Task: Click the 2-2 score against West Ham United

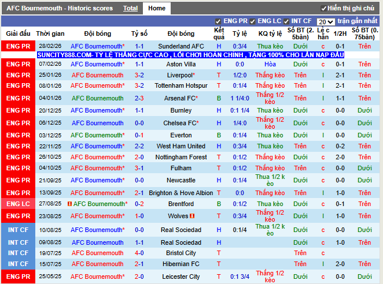Action: 139,146
